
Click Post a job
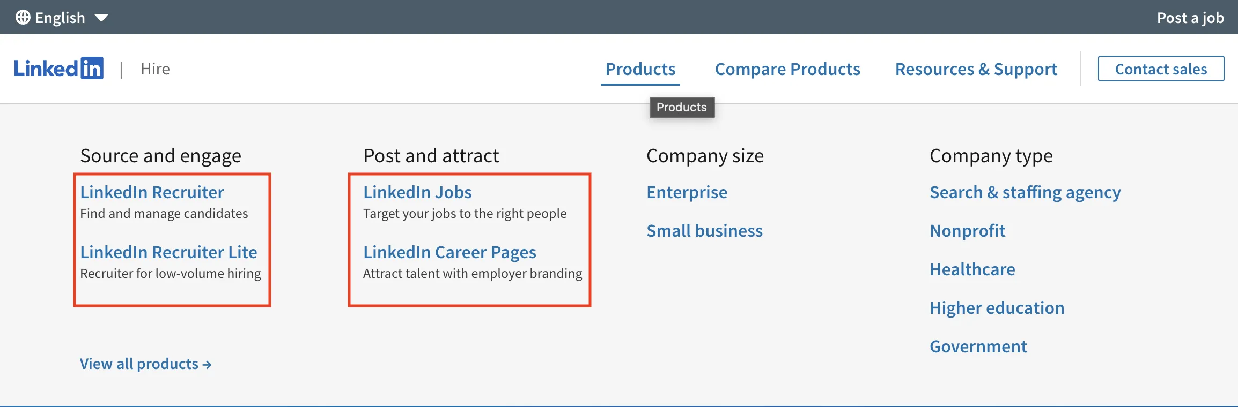click(1190, 17)
